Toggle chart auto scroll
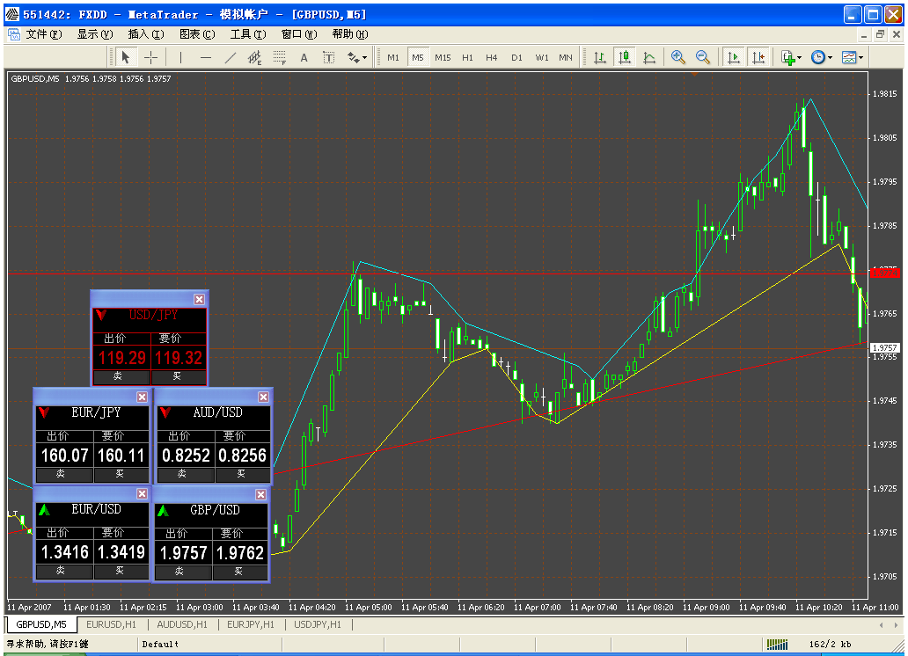The height and width of the screenshot is (656, 908). [x=733, y=57]
